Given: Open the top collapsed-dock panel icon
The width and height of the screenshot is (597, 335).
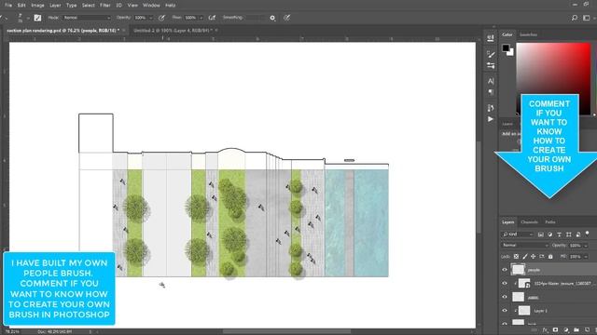Looking at the screenshot, I should pyautogui.click(x=491, y=38).
